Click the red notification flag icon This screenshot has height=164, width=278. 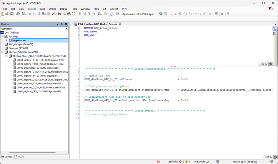[x=270, y=9]
